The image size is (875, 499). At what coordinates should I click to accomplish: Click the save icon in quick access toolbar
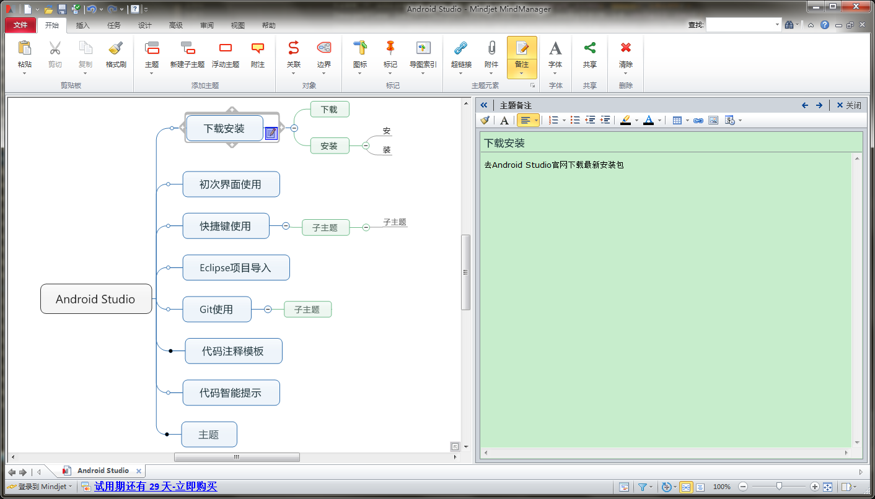(x=62, y=9)
